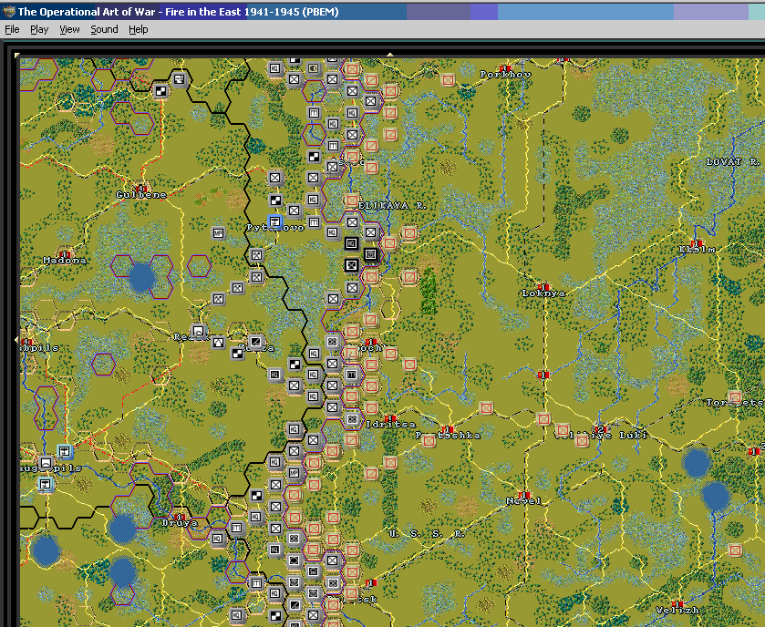The image size is (765, 627).
Task: Select red unit between Idritsa and Velikiye Luki
Action: coord(486,408)
